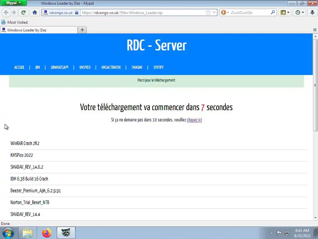Switch to Mypal raccoon taskbar icon

[x=66, y=233]
